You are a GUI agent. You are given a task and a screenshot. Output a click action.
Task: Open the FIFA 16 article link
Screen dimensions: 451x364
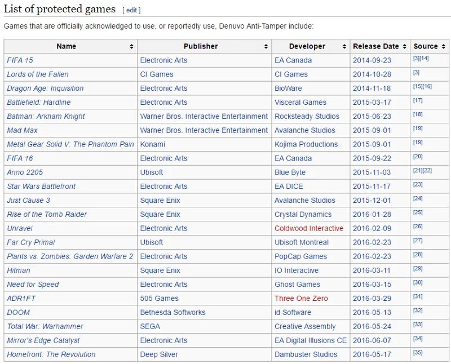[20, 158]
